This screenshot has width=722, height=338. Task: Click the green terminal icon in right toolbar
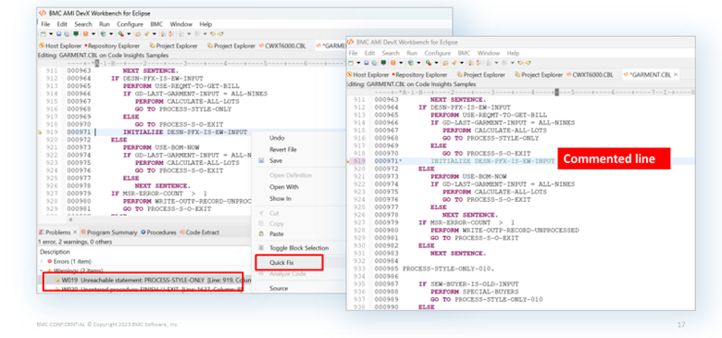pyautogui.click(x=383, y=63)
